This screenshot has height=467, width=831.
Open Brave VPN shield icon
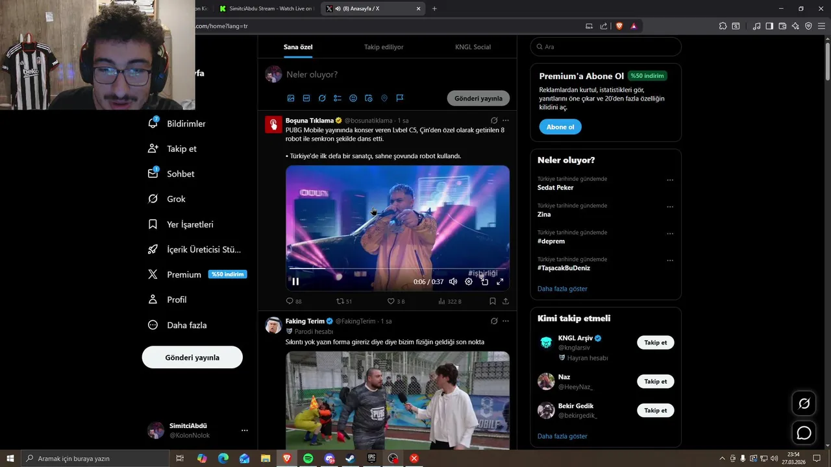(808, 26)
